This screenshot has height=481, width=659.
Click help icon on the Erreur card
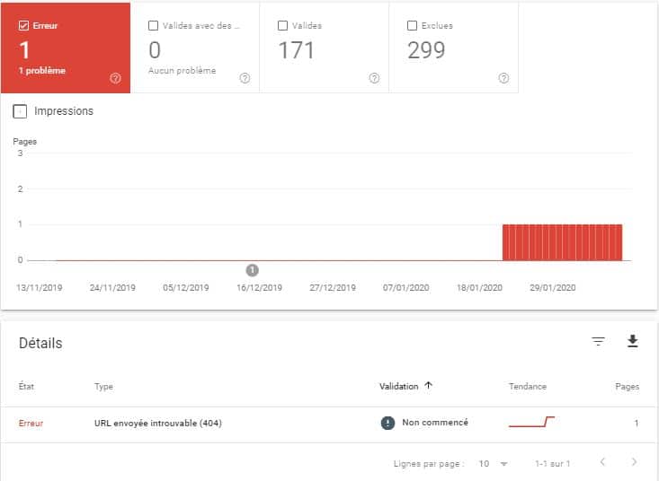click(116, 78)
